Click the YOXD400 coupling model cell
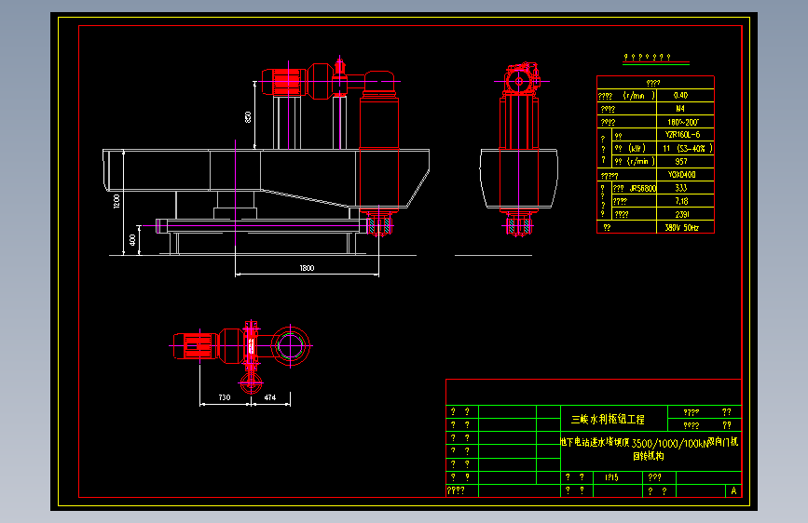Screen dimensions: 808x523 click(682, 175)
